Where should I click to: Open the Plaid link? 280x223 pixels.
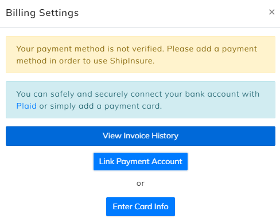[26, 106]
